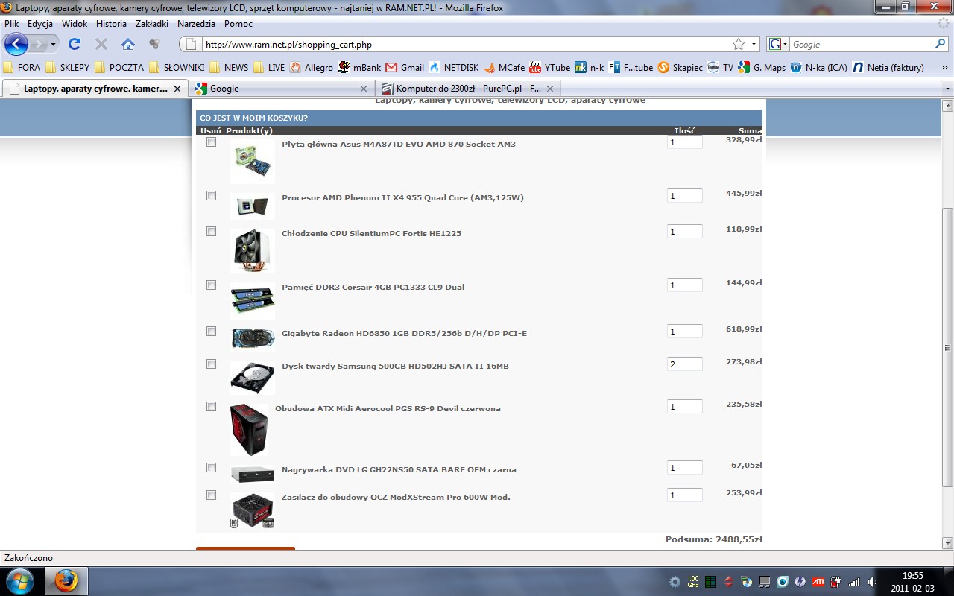Image resolution: width=954 pixels, height=596 pixels.
Task: Reload the page with the refresh icon
Action: point(75,44)
